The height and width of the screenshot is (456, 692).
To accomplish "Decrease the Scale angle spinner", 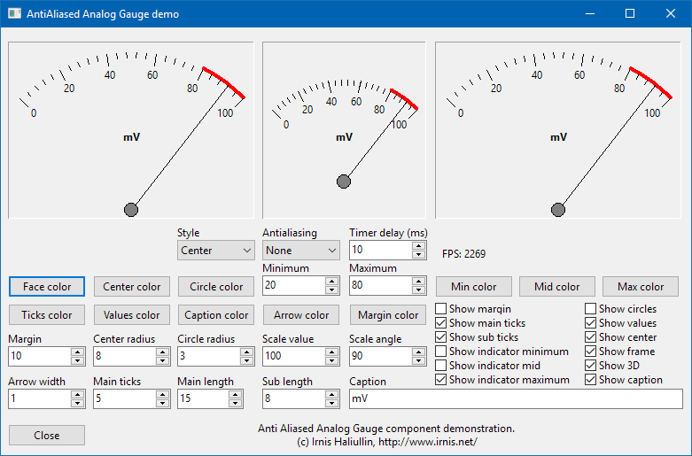I will tap(418, 360).
